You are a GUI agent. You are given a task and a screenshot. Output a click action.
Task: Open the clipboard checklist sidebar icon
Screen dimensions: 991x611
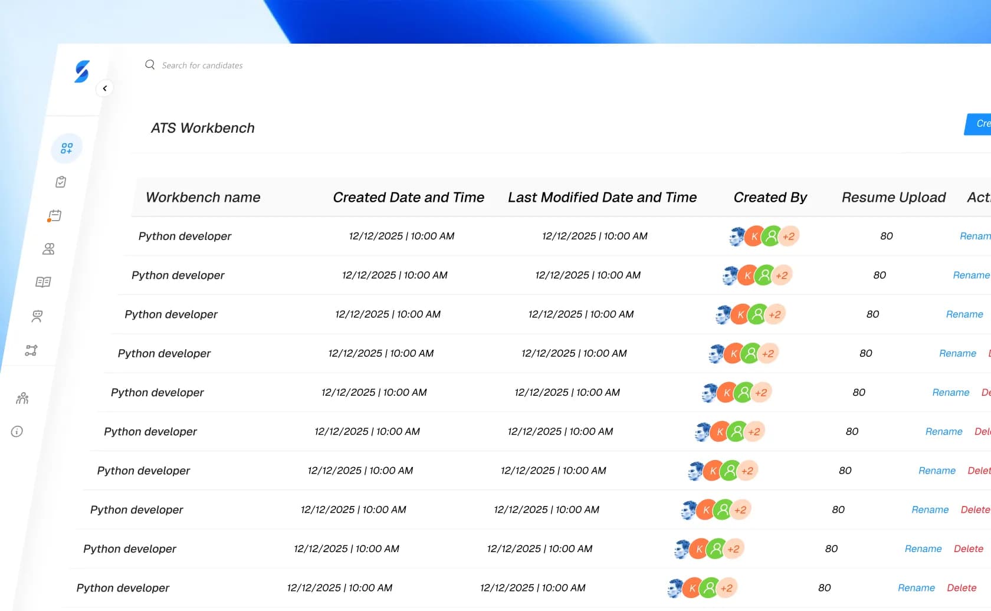pyautogui.click(x=61, y=182)
